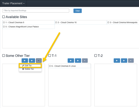Focus the Filter by Imported Bookings field
The width and height of the screenshot is (139, 108).
[36, 10]
